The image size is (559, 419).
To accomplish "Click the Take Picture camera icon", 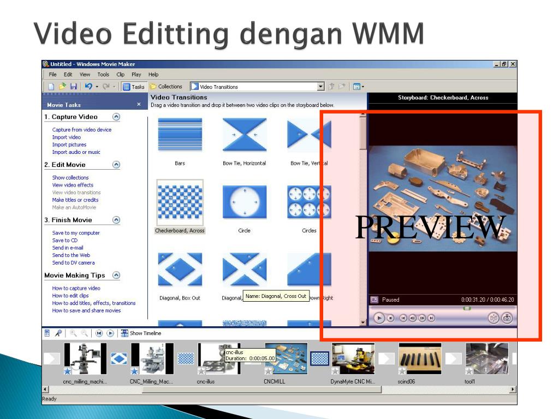I will point(507,318).
